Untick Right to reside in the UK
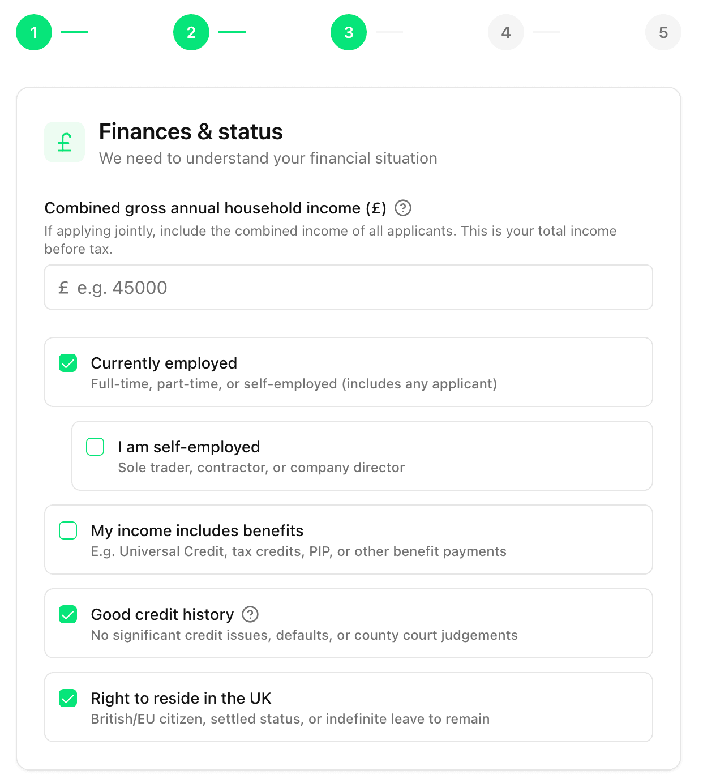The image size is (703, 779). (x=68, y=698)
